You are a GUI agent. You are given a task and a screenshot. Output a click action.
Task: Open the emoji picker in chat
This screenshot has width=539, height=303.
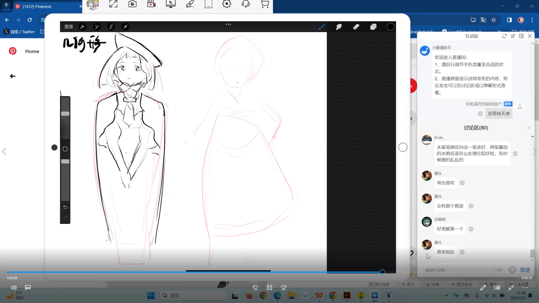(512, 270)
